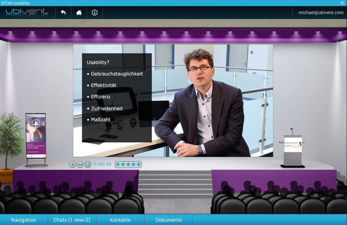Expand video to fullscreen

pyautogui.click(x=88, y=164)
